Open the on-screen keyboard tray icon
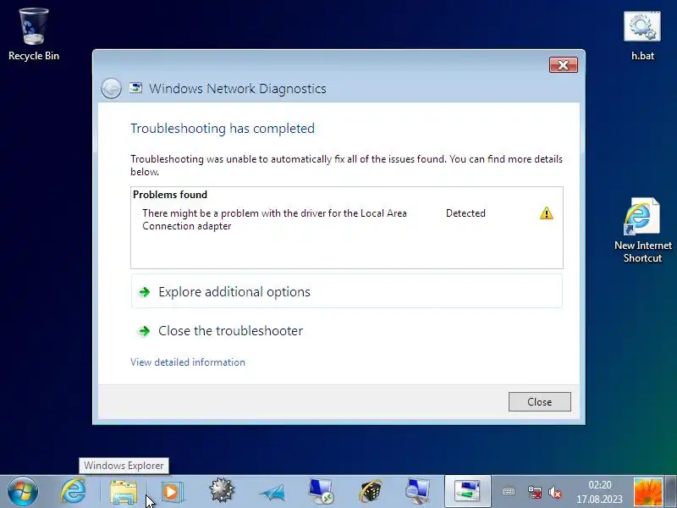Viewport: 677px width, 508px height. tap(509, 492)
